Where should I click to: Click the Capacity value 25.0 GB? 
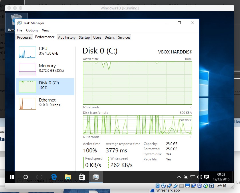172,144
